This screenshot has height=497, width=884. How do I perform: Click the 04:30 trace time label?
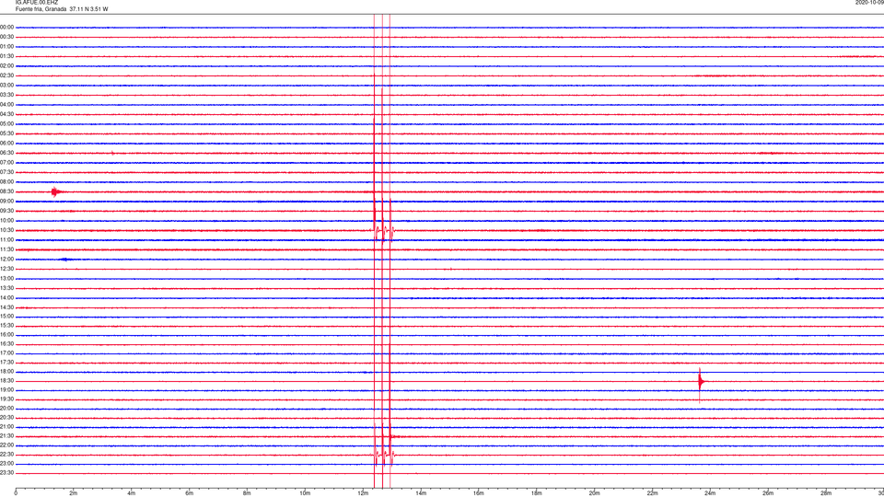[x=6, y=114]
